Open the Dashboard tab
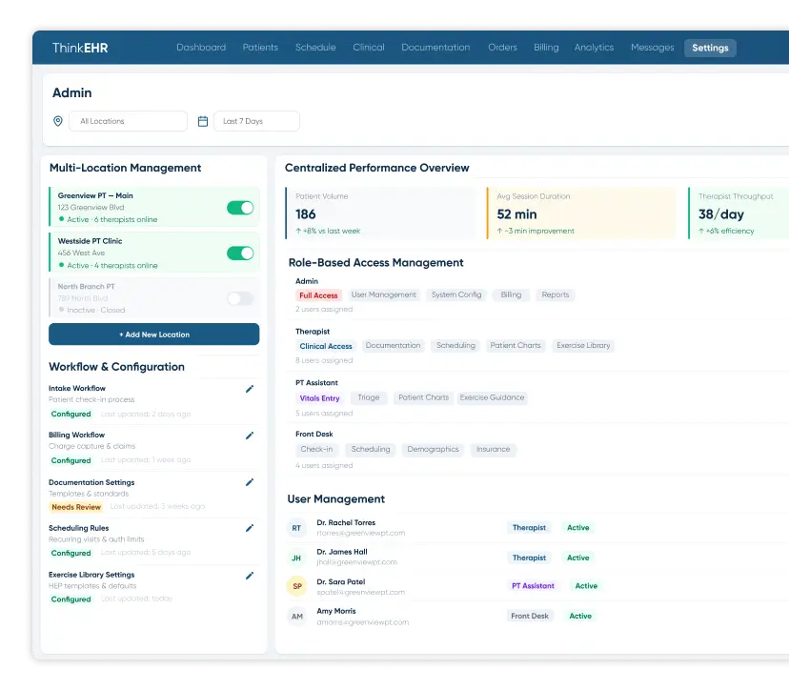Image resolution: width=789 pixels, height=690 pixels. (x=201, y=48)
